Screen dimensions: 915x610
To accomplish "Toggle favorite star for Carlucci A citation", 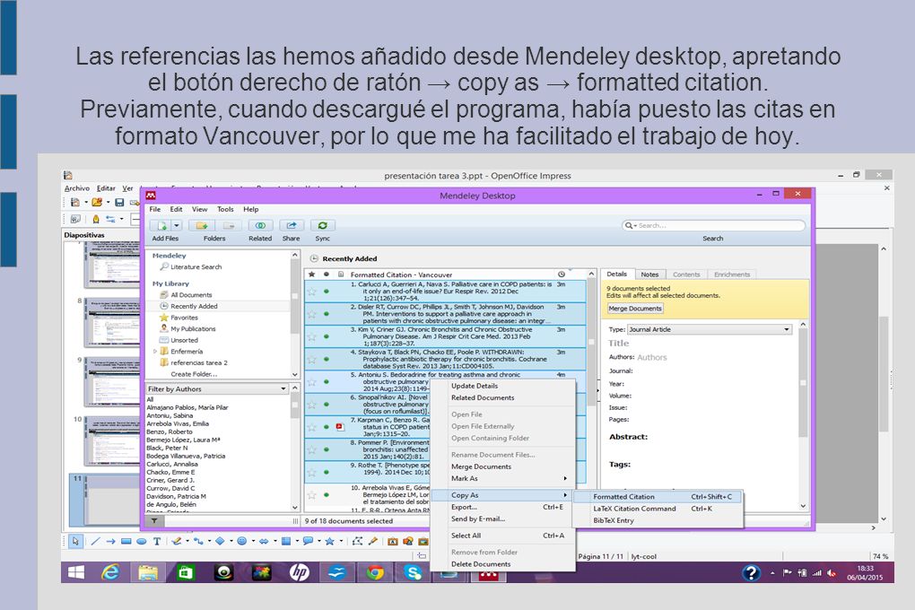I will pyautogui.click(x=311, y=291).
